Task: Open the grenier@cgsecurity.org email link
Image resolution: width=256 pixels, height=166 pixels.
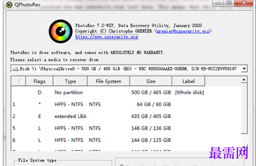Action: point(183,31)
